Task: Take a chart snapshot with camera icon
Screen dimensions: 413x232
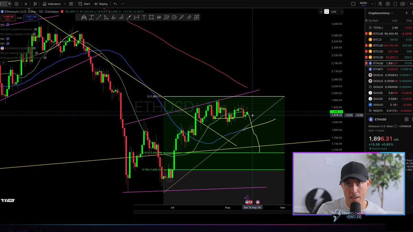Action: click(x=403, y=4)
